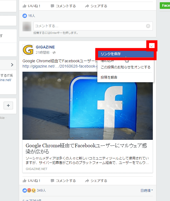
Task: Open the 21時間前 timestamp link
Action: [42, 53]
